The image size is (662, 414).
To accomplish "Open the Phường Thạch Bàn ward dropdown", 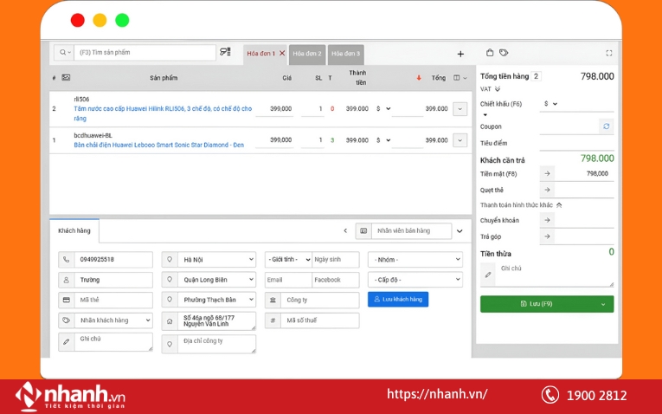I will pyautogui.click(x=216, y=300).
